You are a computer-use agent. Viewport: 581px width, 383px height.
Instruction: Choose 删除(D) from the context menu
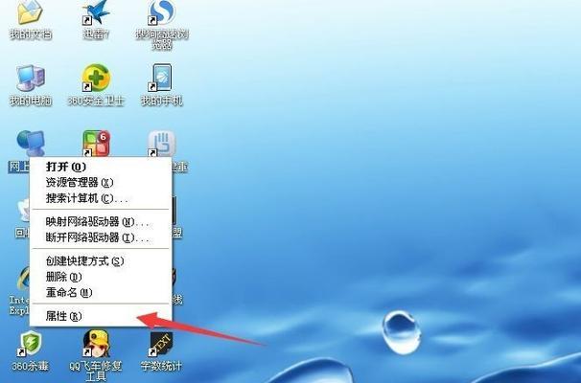[x=101, y=277]
